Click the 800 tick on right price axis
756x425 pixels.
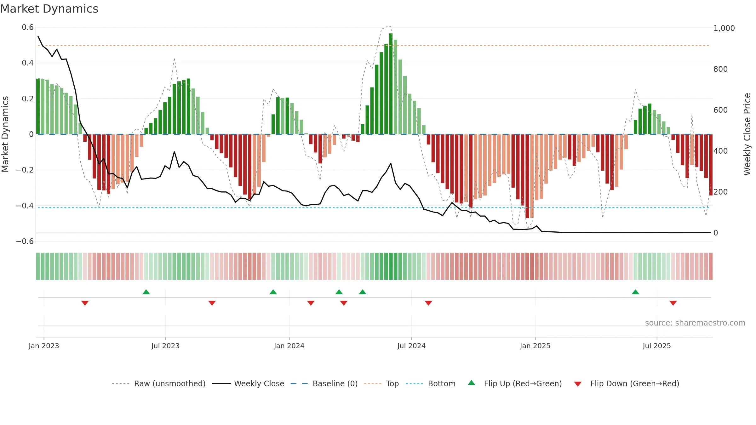[721, 69]
